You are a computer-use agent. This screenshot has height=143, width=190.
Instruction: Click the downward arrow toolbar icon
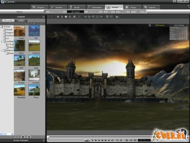pyautogui.click(x=62, y=17)
